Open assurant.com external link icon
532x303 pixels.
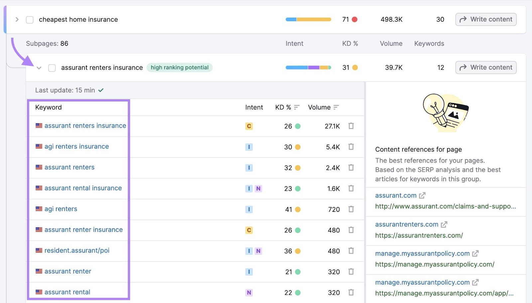pos(422,196)
